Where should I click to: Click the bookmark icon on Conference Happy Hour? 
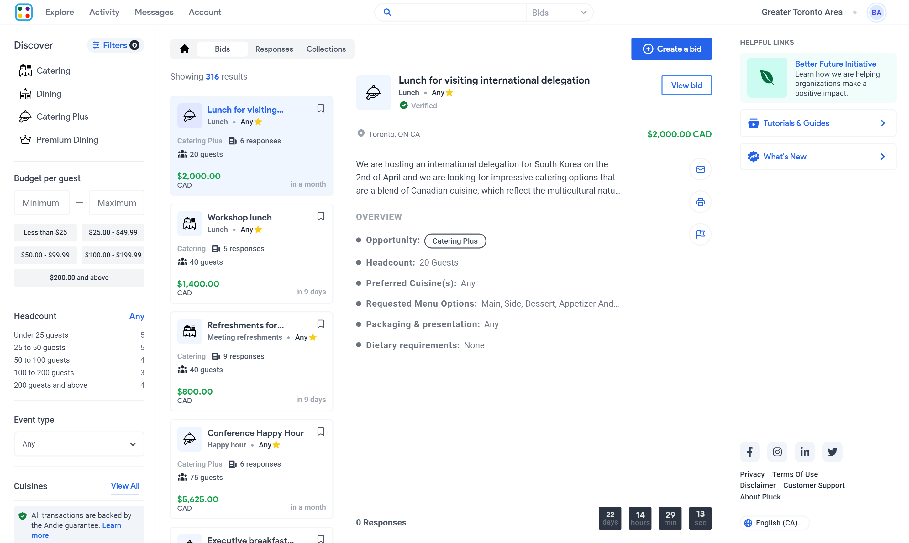[321, 432]
